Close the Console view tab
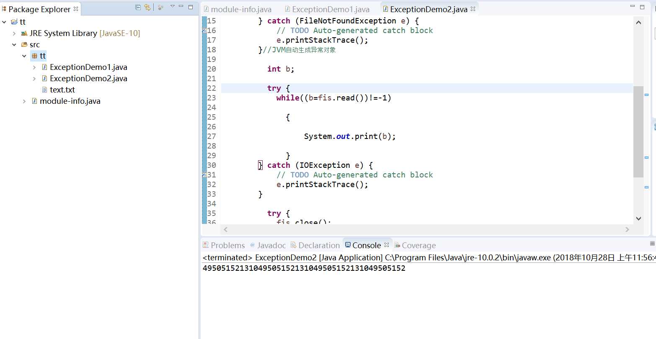656x339 pixels. [x=387, y=245]
